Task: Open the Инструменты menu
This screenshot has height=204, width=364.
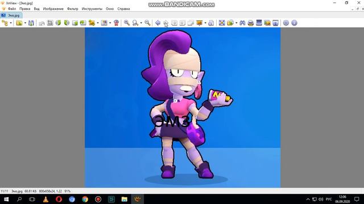Action: 92,9
